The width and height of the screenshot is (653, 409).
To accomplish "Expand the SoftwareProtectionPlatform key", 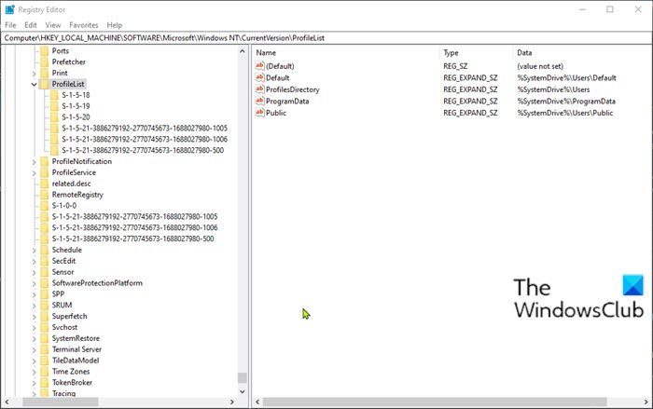I will (35, 283).
